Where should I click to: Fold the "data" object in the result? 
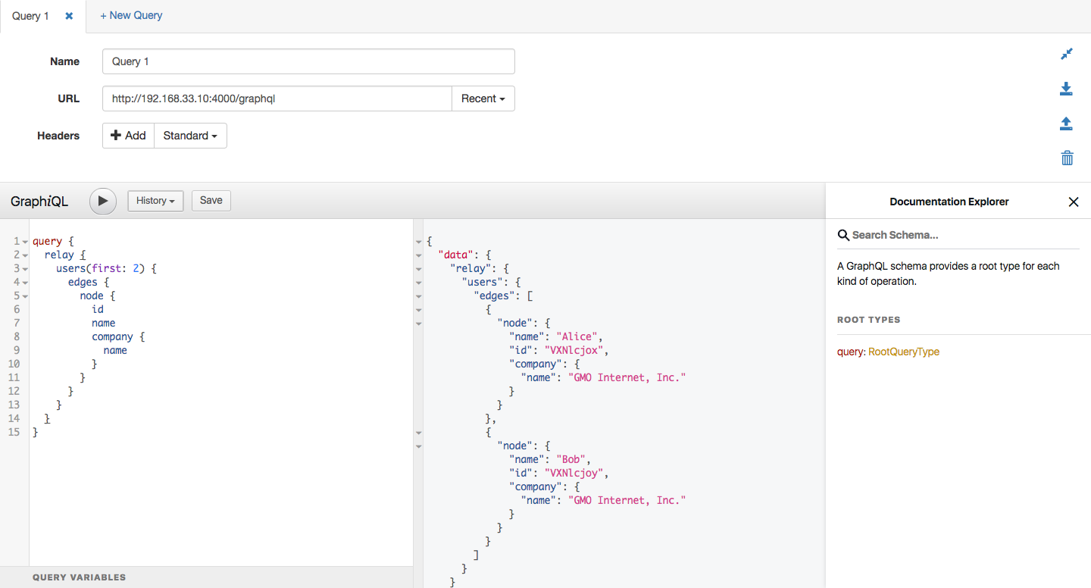(x=418, y=255)
